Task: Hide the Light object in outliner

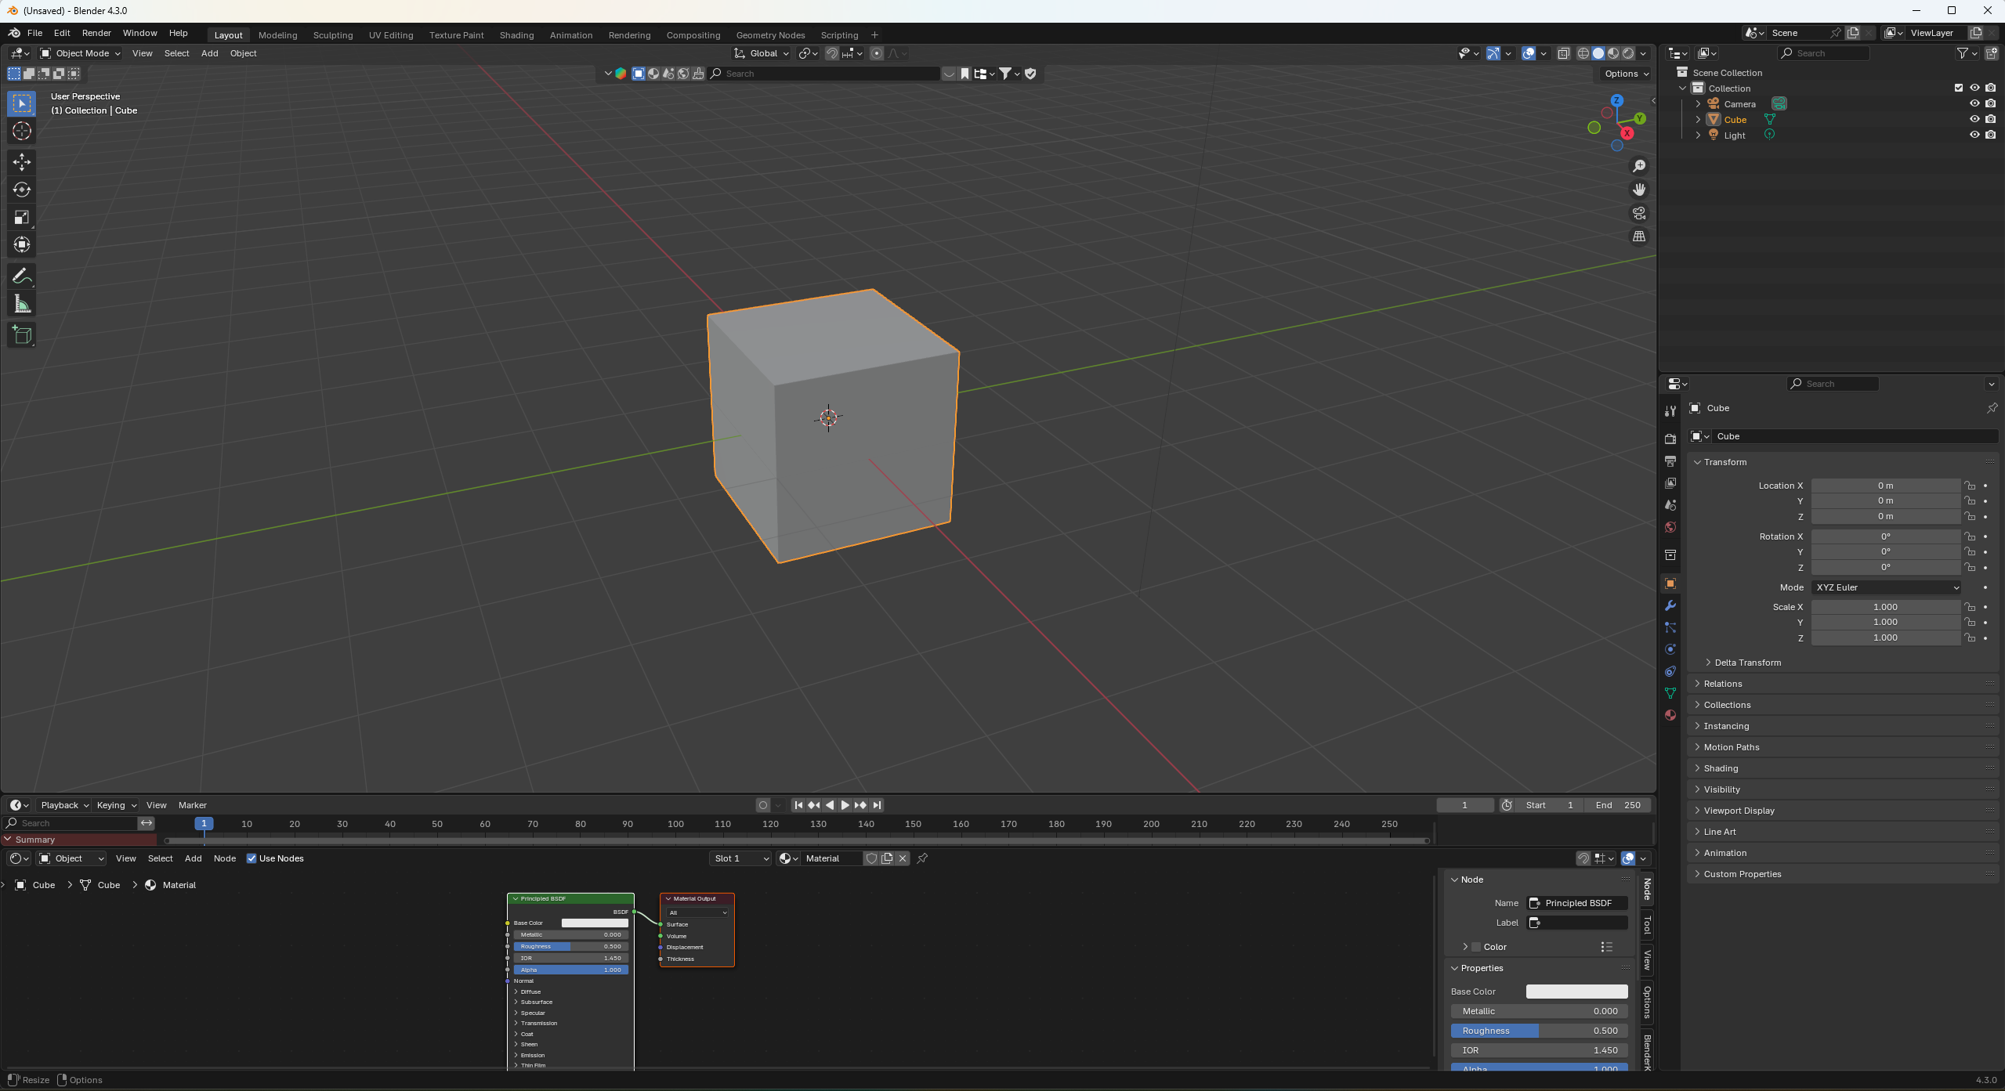Action: coord(1974,135)
